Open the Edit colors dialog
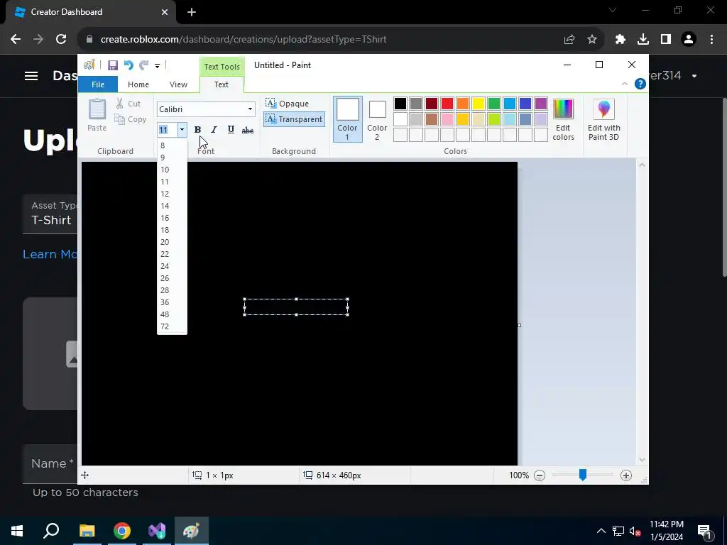The image size is (727, 545). tap(563, 119)
